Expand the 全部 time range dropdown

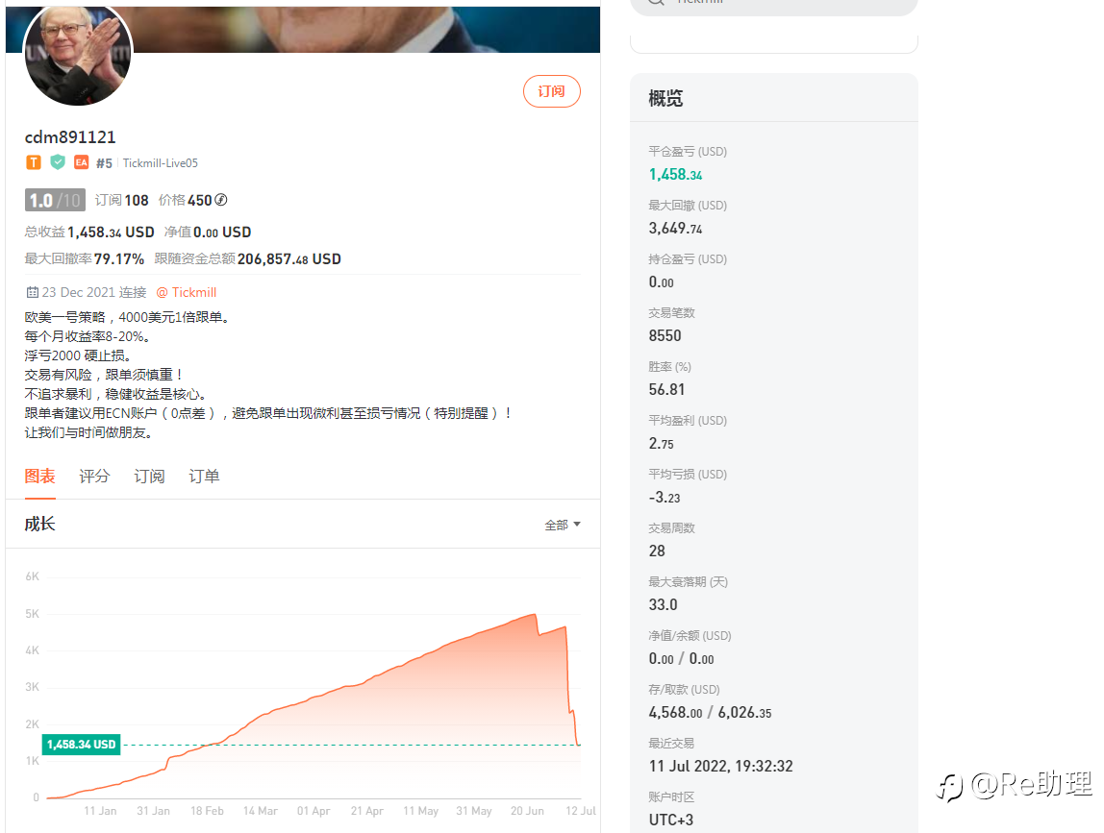coord(563,525)
